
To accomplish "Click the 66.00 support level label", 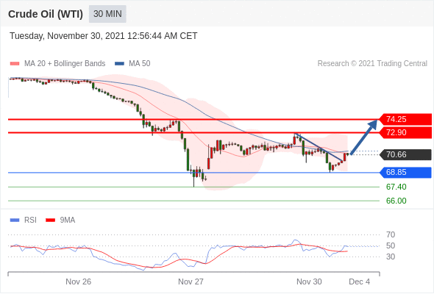I will point(396,201).
